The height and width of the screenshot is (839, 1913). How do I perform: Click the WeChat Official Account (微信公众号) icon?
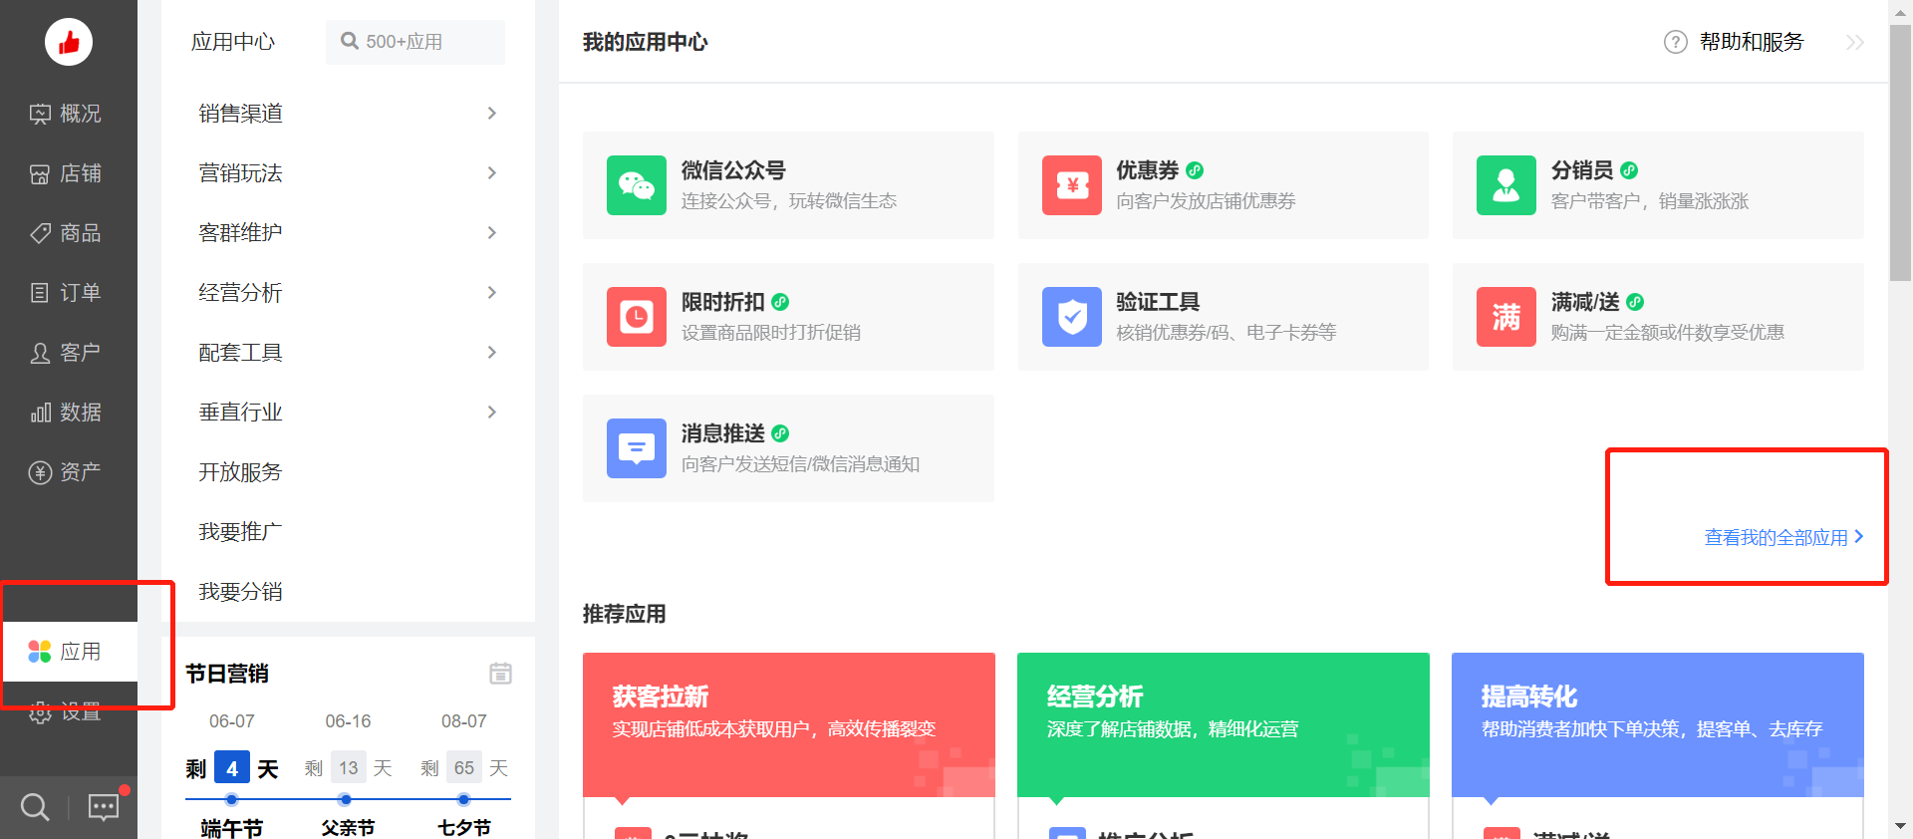636,185
